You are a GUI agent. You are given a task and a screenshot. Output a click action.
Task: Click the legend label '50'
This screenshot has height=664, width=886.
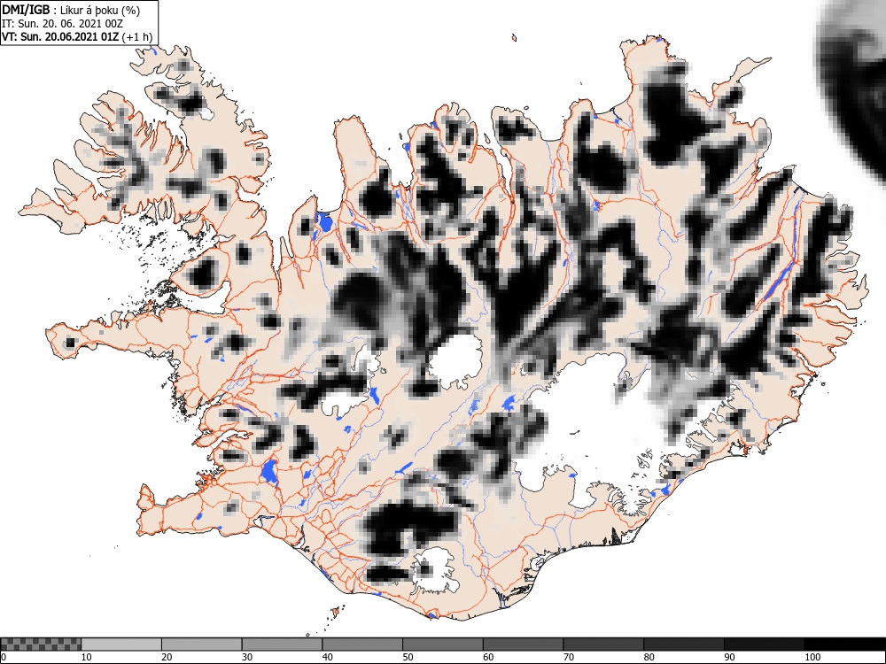[x=408, y=657]
